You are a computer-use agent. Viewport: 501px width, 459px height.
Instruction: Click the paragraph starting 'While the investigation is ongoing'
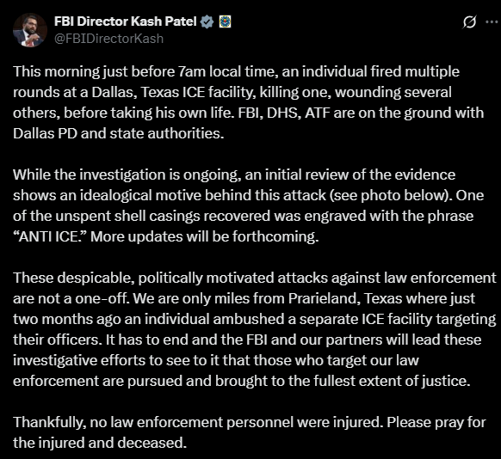(248, 205)
